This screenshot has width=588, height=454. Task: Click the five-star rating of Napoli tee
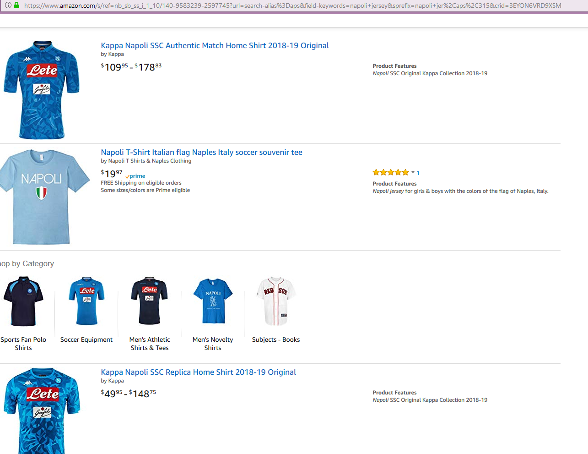(x=391, y=173)
